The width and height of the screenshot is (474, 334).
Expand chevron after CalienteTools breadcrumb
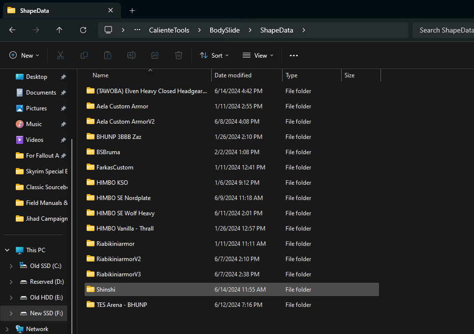tap(199, 30)
